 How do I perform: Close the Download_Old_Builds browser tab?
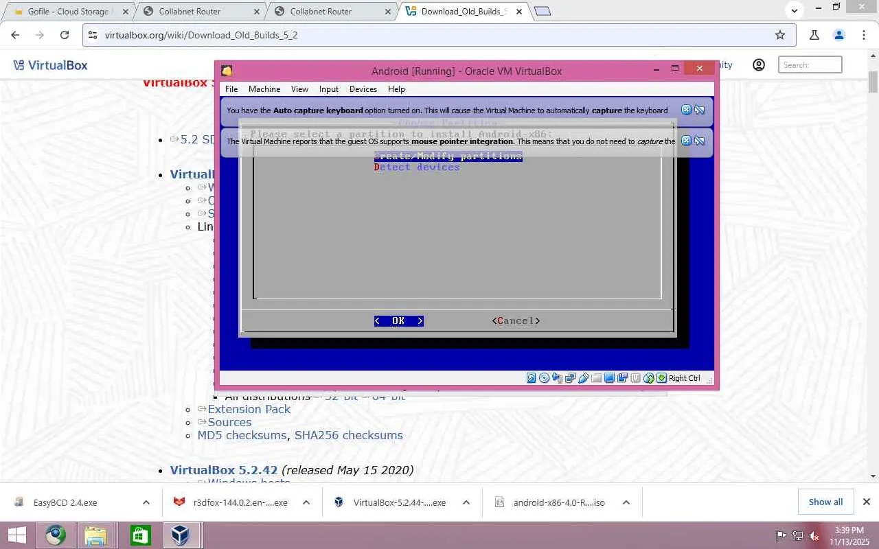click(518, 12)
